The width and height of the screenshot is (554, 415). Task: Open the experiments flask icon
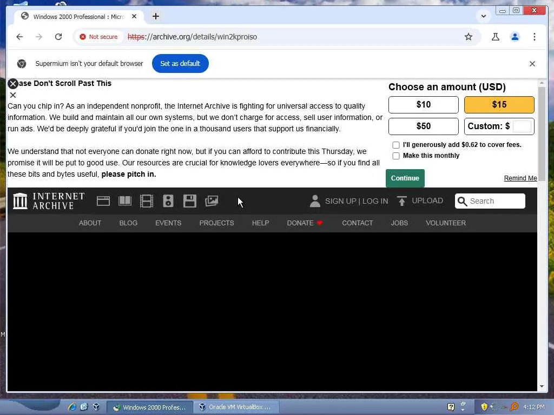pos(496,37)
